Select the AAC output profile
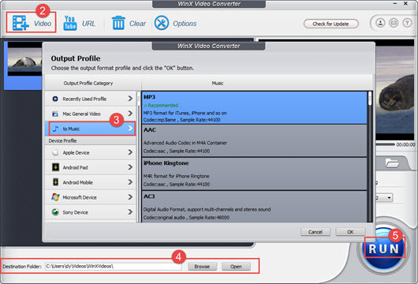This screenshot has width=418, height=284. coord(254,140)
